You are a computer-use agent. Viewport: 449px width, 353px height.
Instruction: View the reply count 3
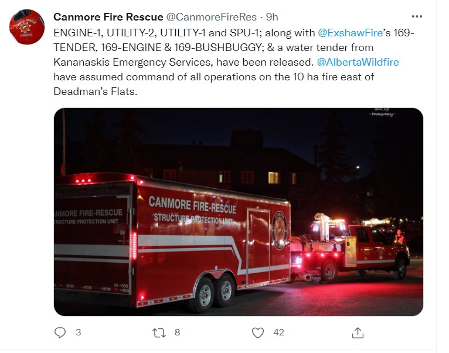[78, 332]
